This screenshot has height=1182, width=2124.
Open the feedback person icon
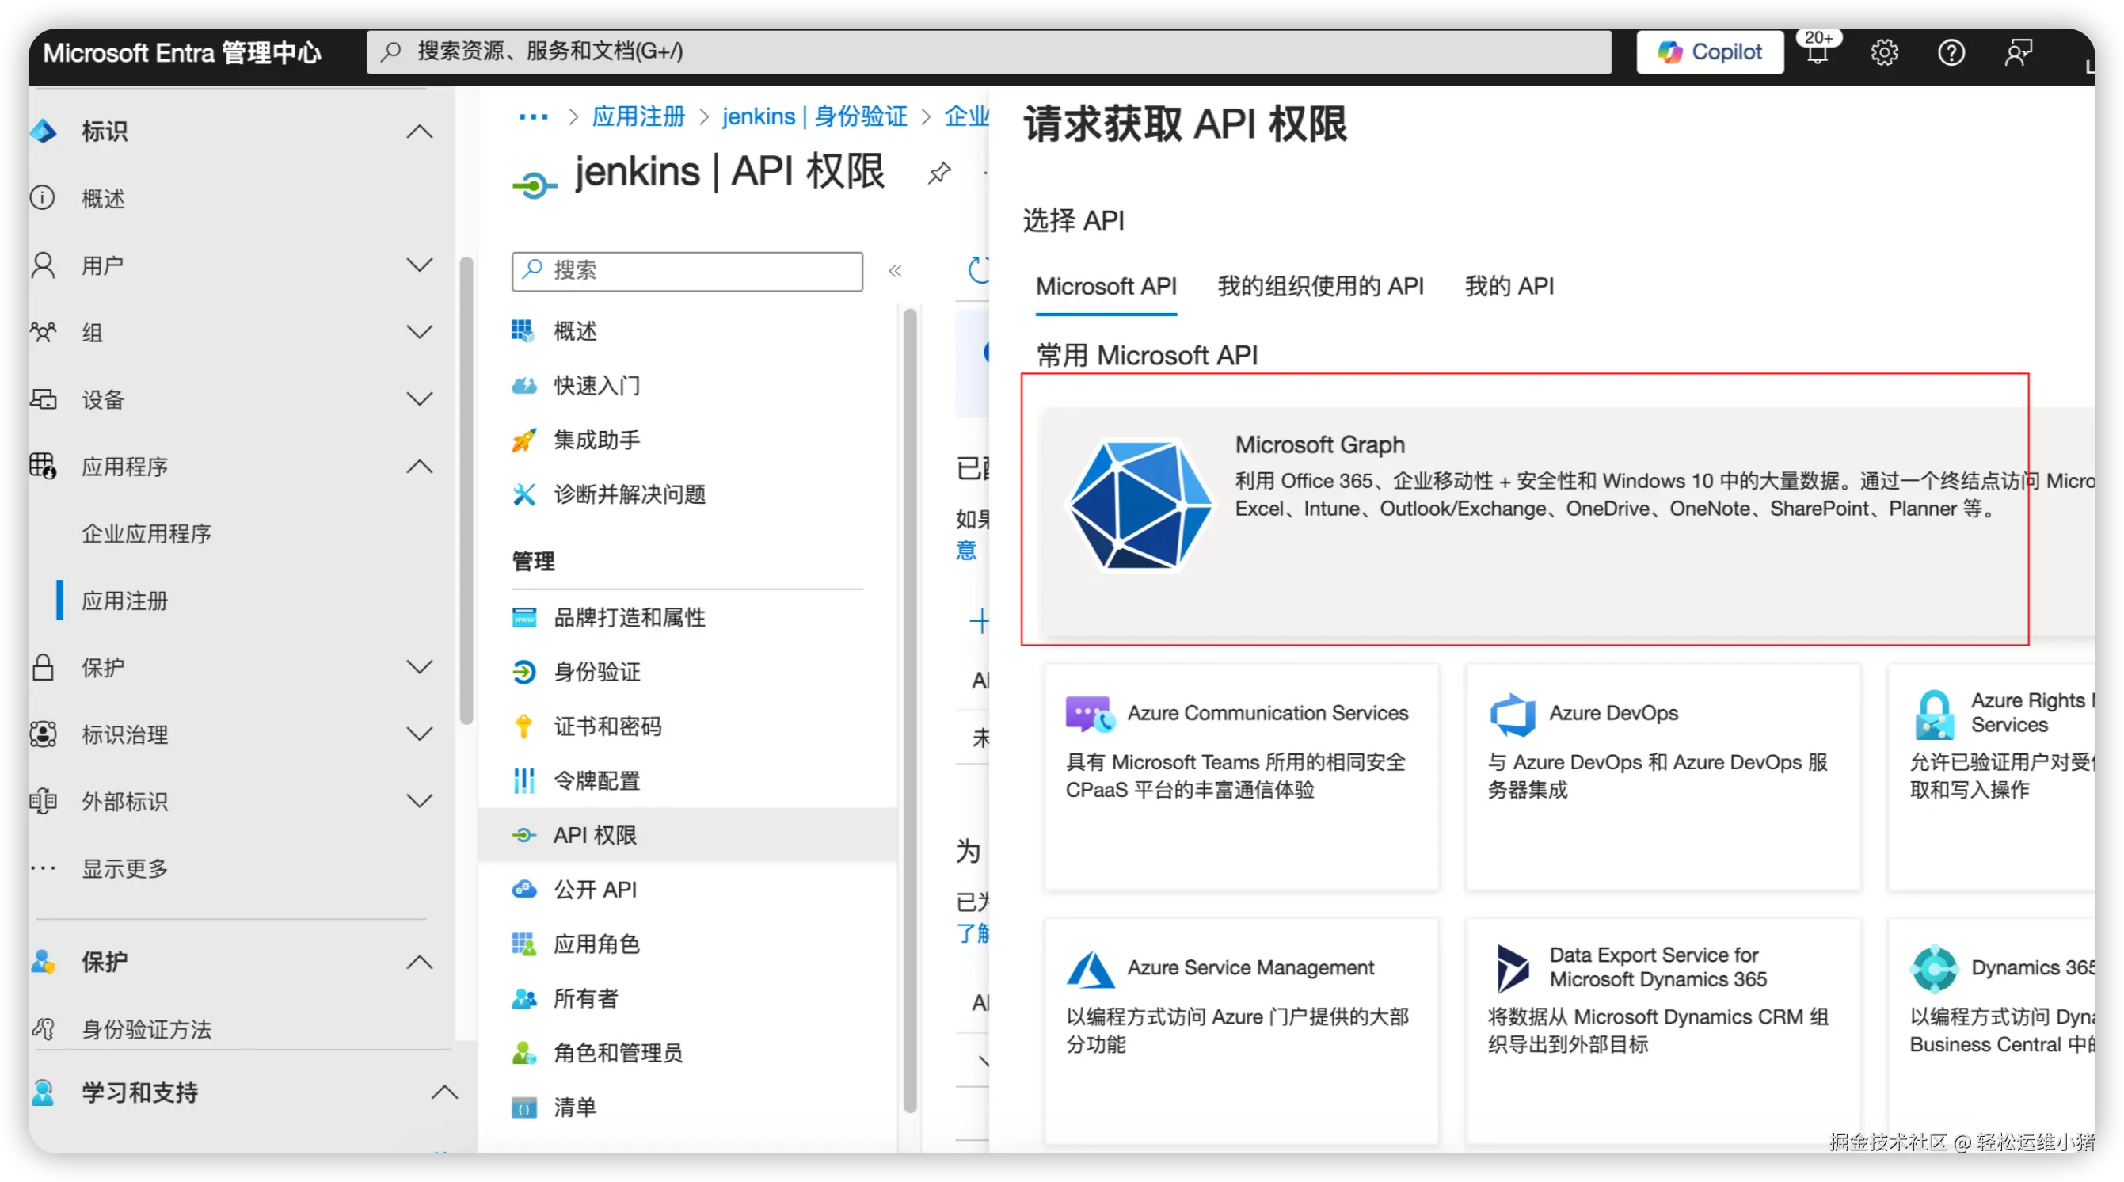coord(2018,53)
